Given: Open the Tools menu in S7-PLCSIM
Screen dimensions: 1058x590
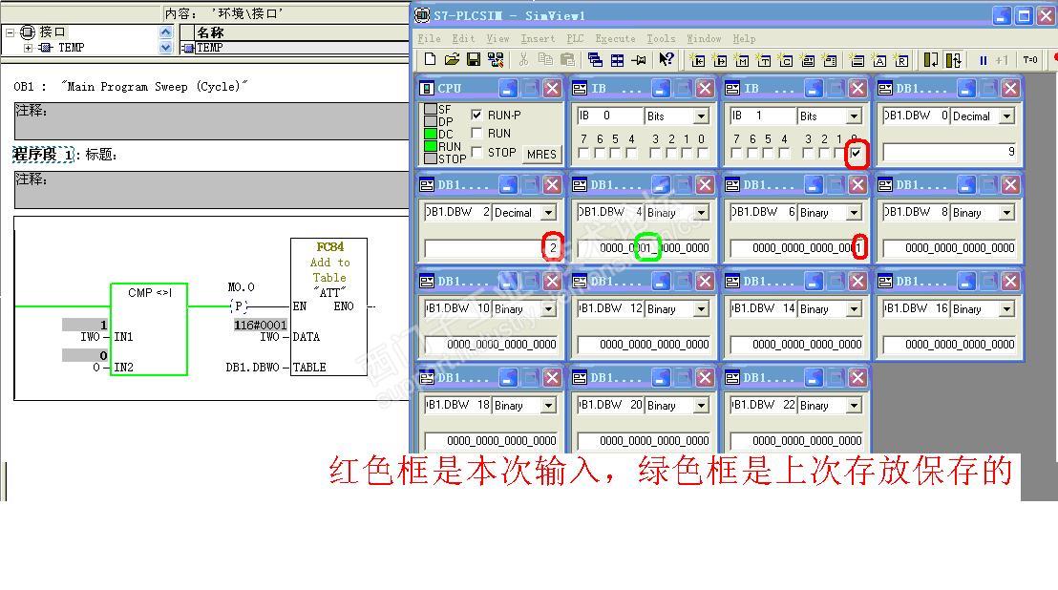Looking at the screenshot, I should [x=661, y=38].
